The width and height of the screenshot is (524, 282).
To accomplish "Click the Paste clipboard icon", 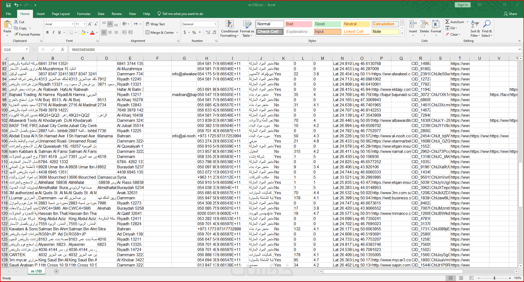I will (x=7, y=25).
